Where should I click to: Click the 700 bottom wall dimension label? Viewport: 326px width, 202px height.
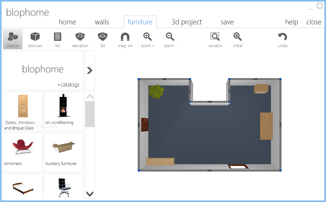209,170
